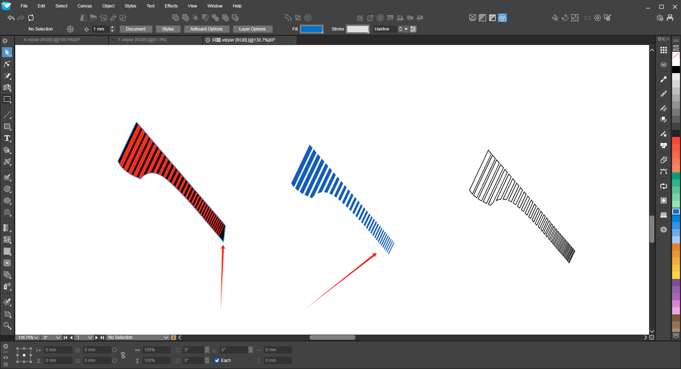Select the Text tool in left toolbar

point(7,138)
